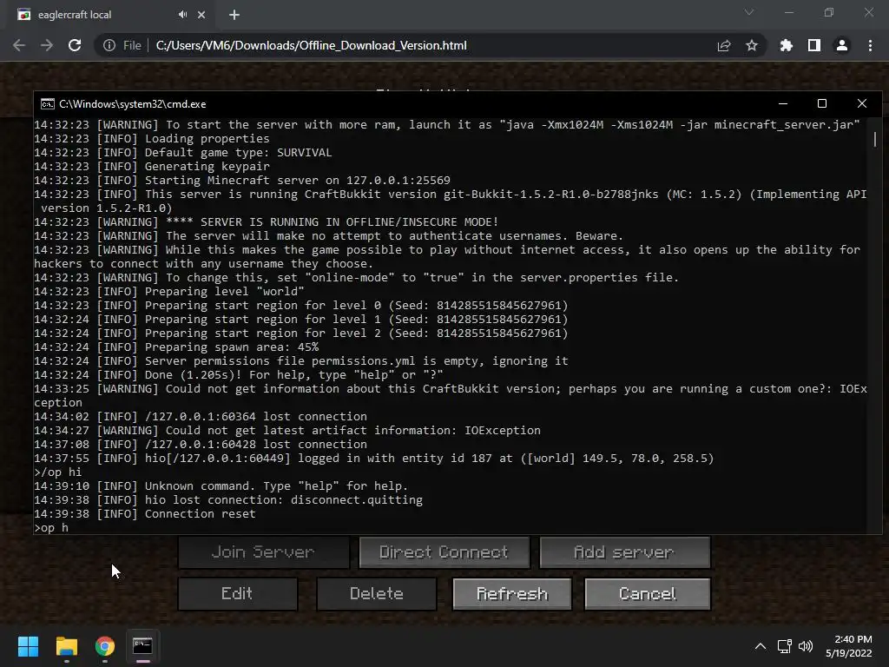Click the Edit server button
The width and height of the screenshot is (889, 667).
point(238,594)
